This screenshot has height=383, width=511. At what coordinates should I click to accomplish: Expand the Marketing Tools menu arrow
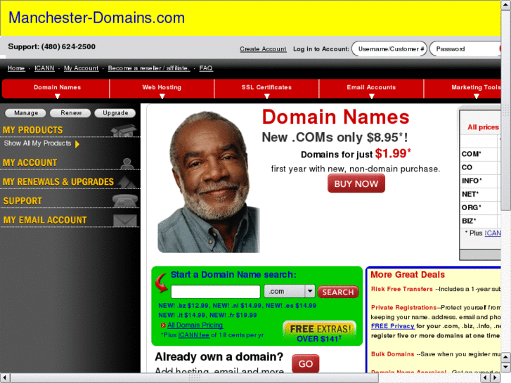click(476, 96)
